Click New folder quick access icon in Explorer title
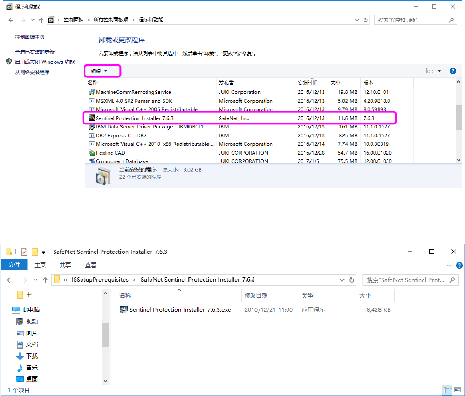The width and height of the screenshot is (465, 396). point(35,252)
